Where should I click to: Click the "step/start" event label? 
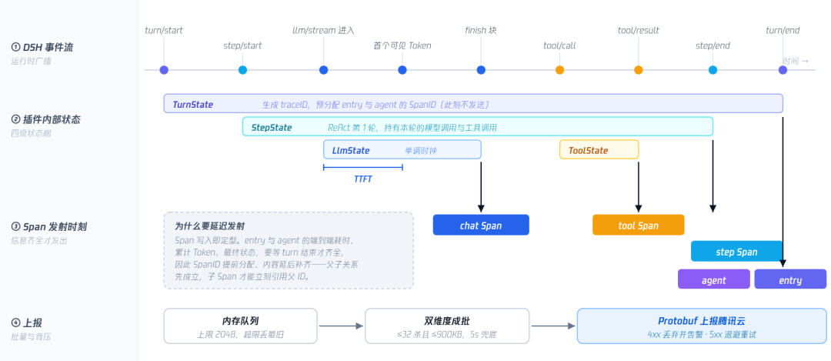pos(242,45)
